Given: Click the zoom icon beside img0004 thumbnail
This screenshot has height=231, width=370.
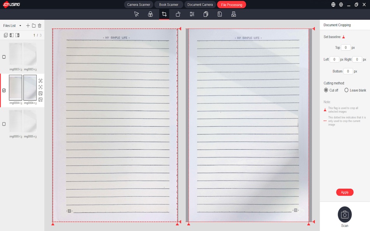Looking at the screenshot, I should (41, 82).
